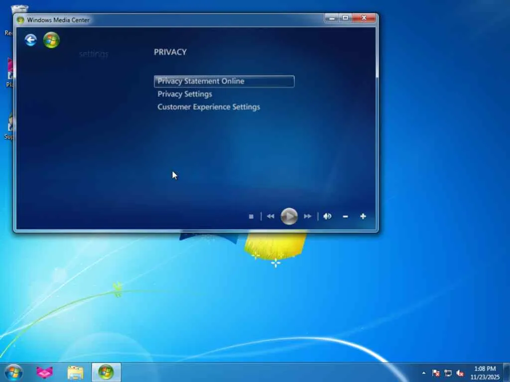Click the network status tray icon
Viewport: 510px width, 382px height.
(x=448, y=373)
